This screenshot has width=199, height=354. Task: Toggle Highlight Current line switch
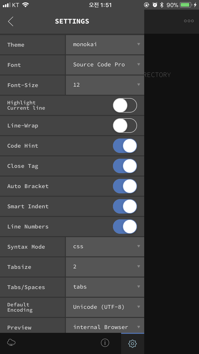[125, 105]
